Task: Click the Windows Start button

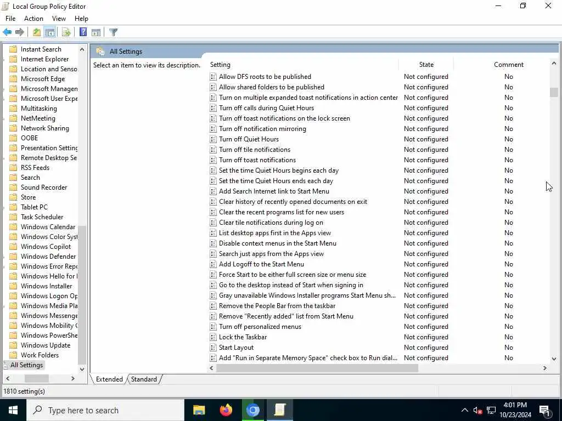Action: click(x=13, y=410)
